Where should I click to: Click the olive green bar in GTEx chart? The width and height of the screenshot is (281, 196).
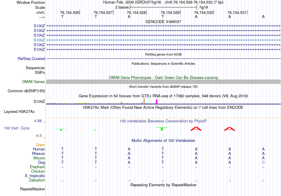(121, 103)
